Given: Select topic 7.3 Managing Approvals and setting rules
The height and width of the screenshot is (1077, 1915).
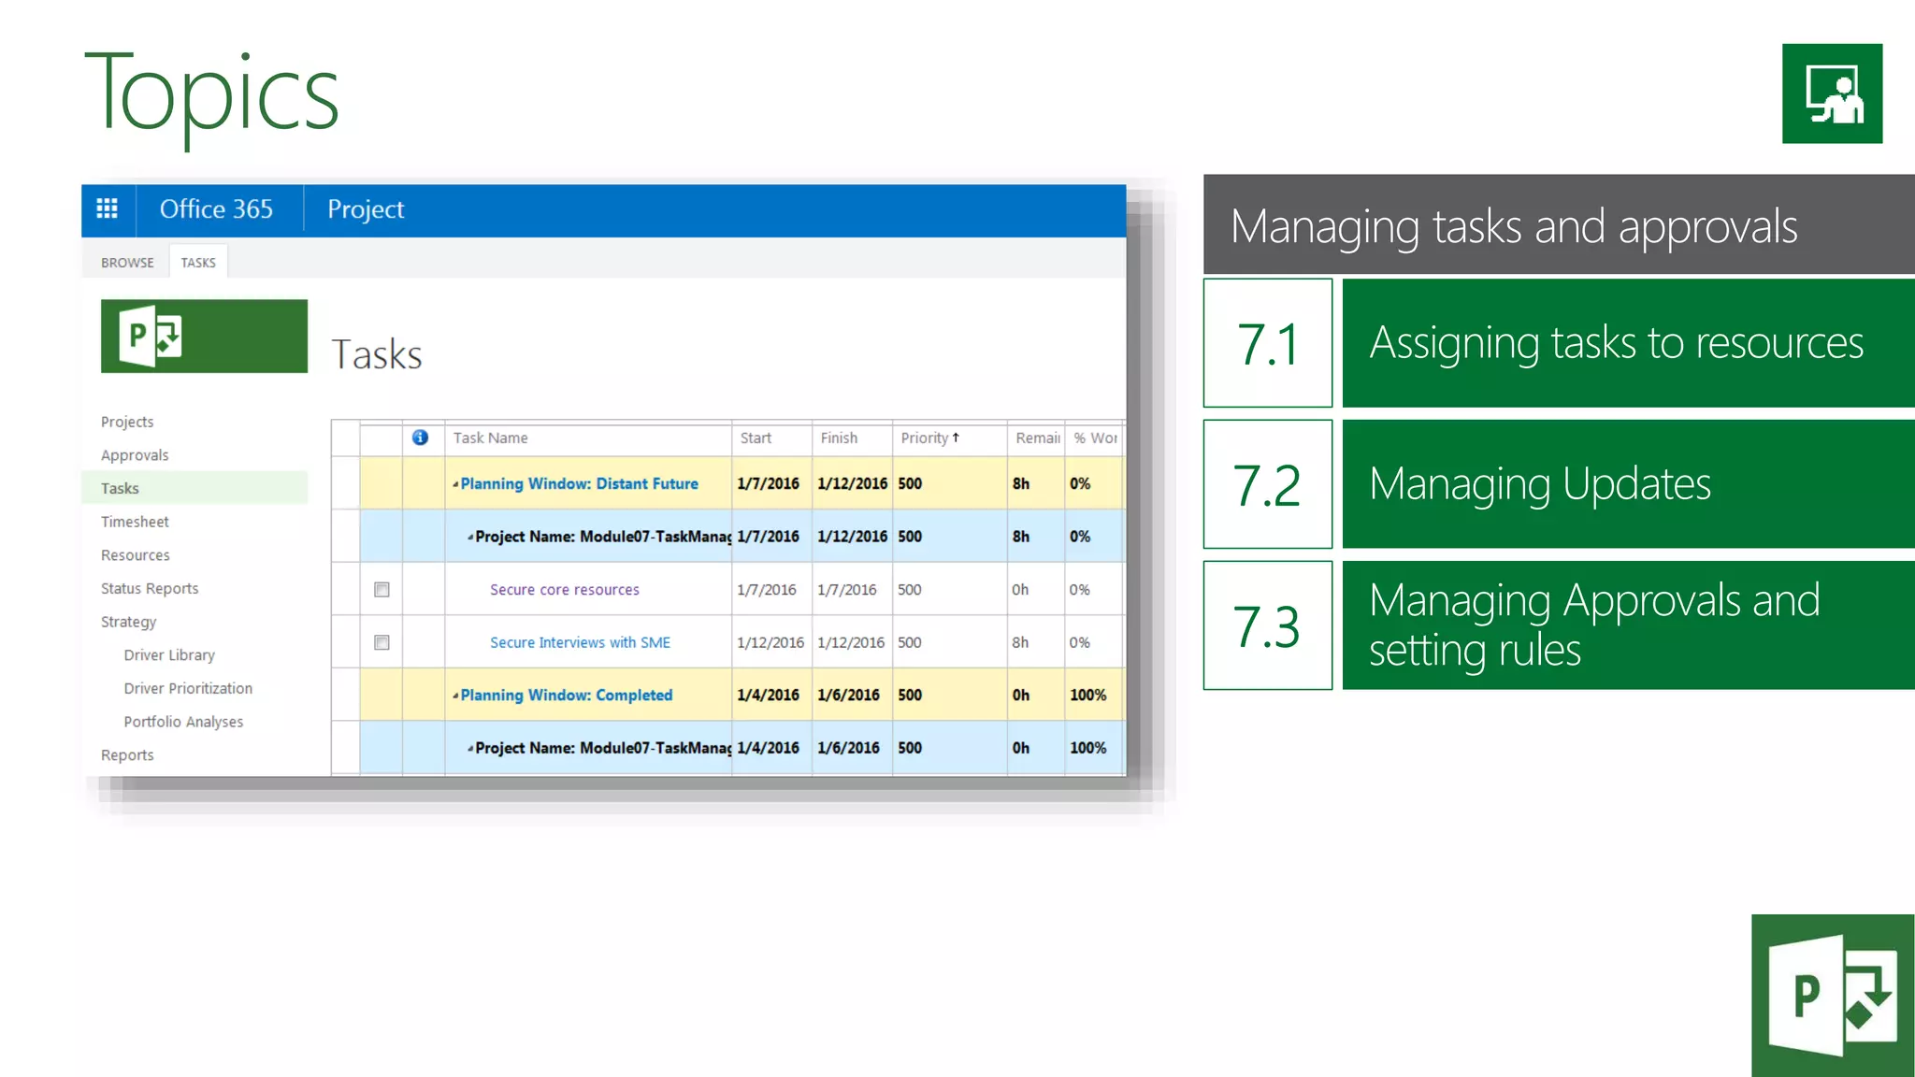Looking at the screenshot, I should [x=1628, y=625].
